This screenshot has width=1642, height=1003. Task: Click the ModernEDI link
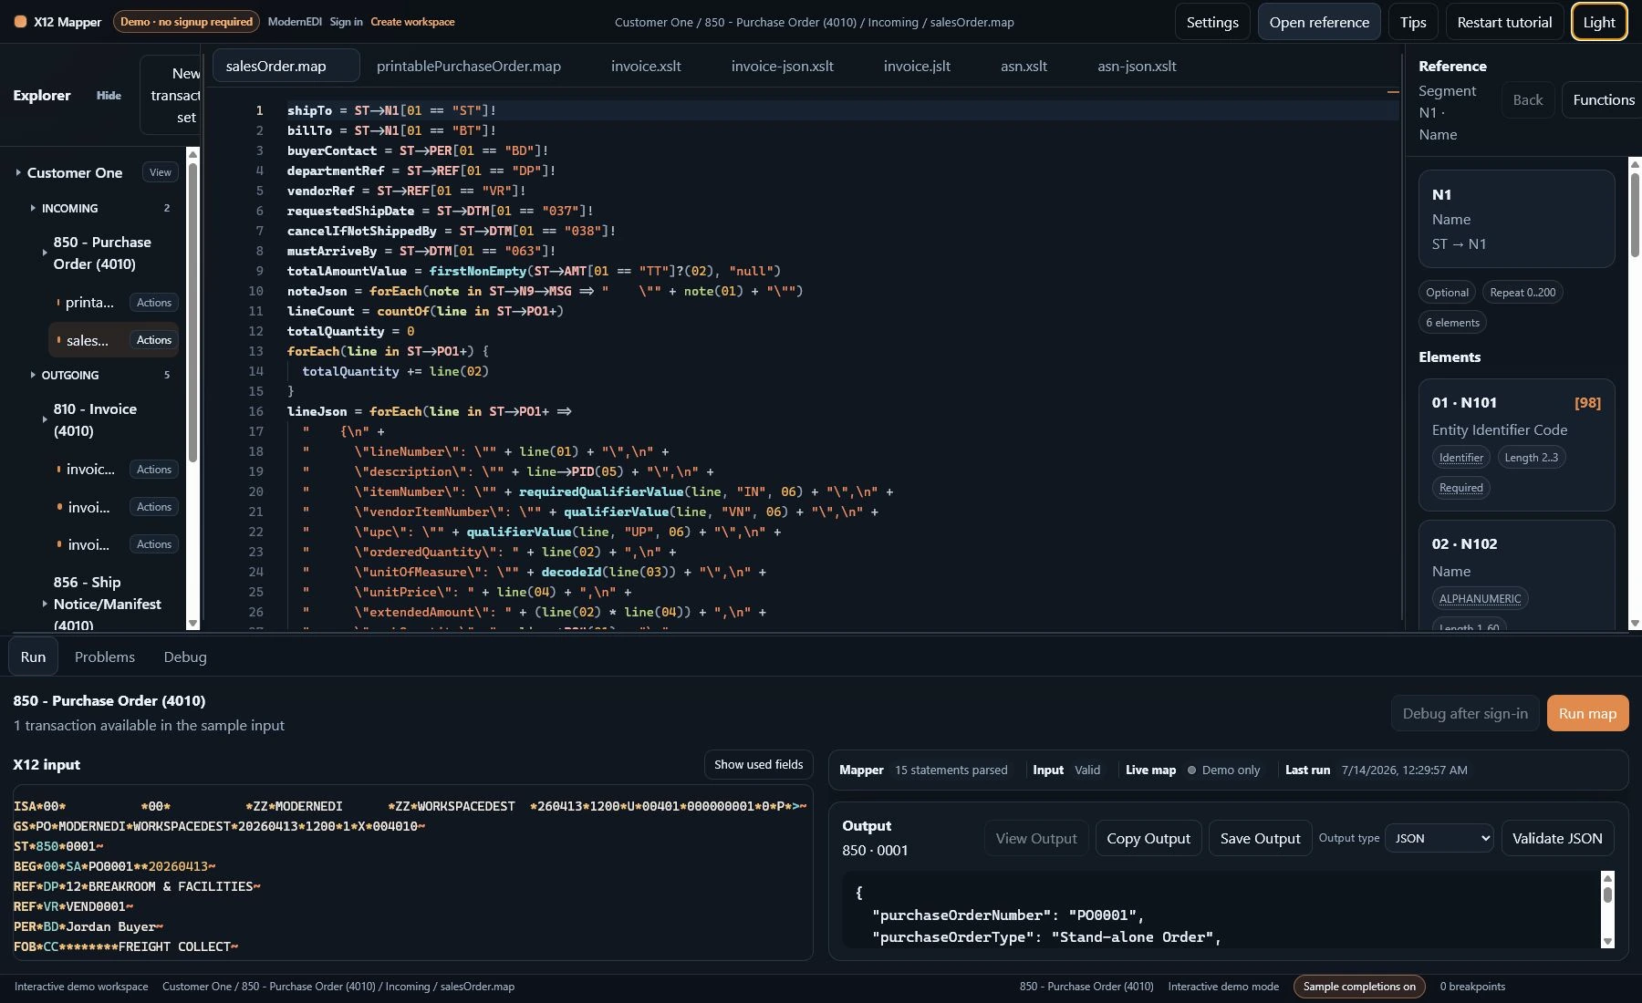pos(295,22)
